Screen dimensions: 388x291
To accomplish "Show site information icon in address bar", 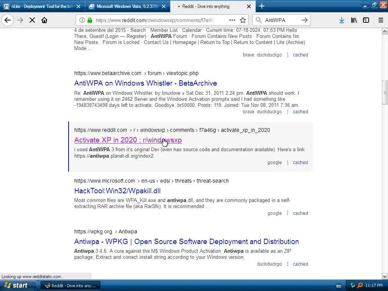I will click(82, 20).
